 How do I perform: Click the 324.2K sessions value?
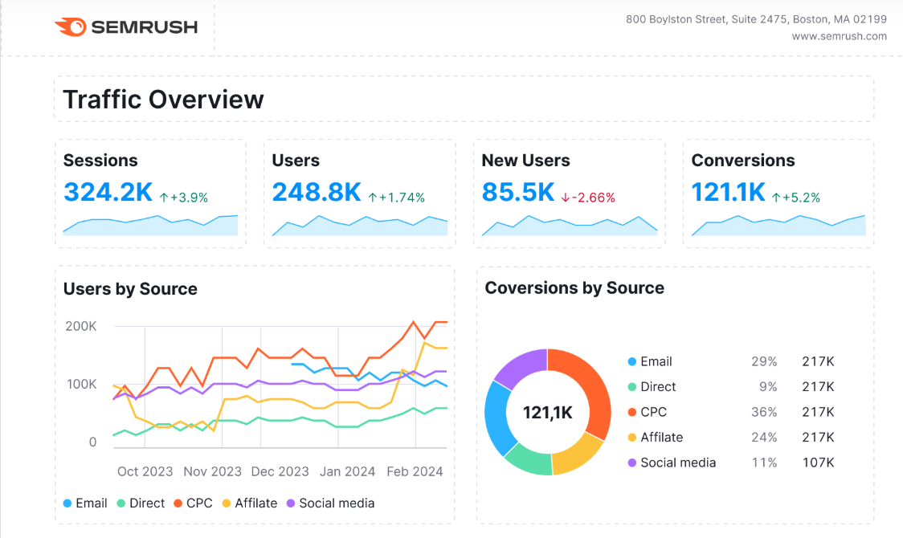tap(108, 192)
